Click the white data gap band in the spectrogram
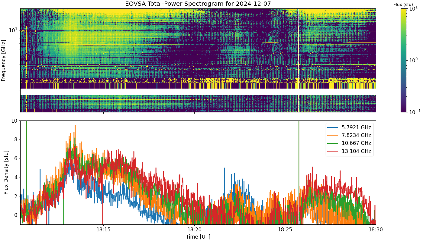This screenshot has height=241, width=423. coord(198,92)
